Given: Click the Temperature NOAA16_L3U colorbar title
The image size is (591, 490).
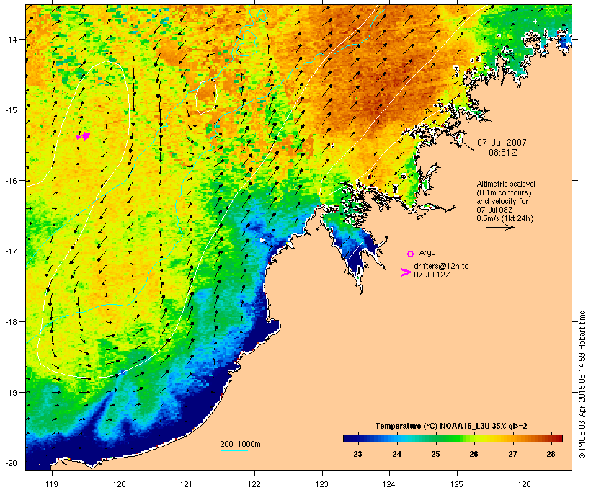Looking at the screenshot, I should click(x=451, y=426).
